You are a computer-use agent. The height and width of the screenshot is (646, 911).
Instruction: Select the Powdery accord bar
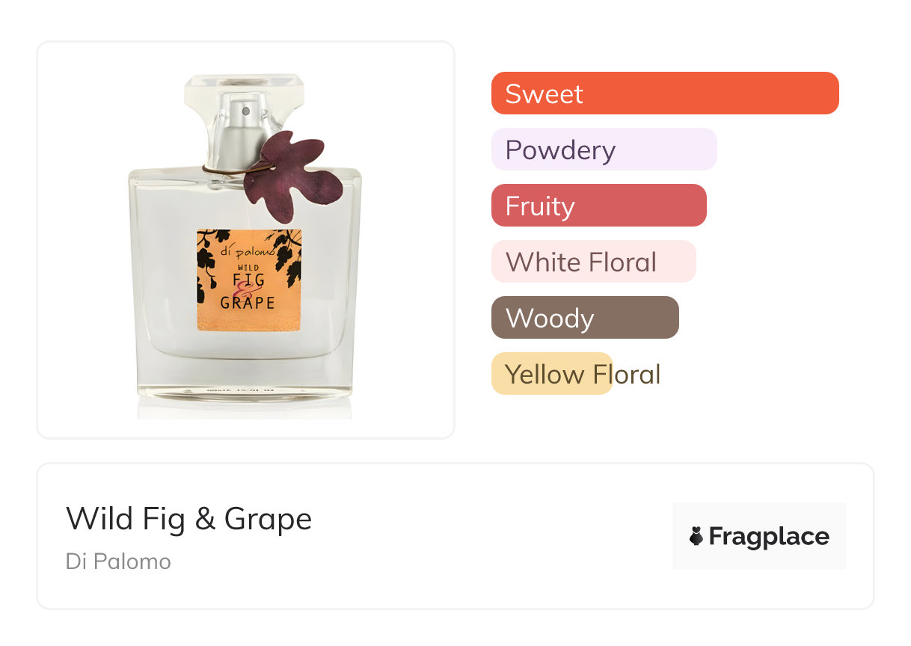[x=604, y=150]
